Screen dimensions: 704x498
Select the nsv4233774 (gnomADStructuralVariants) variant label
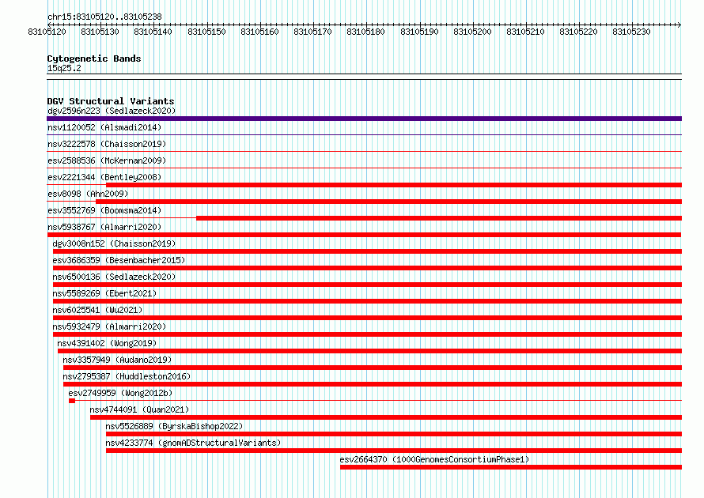193,443
